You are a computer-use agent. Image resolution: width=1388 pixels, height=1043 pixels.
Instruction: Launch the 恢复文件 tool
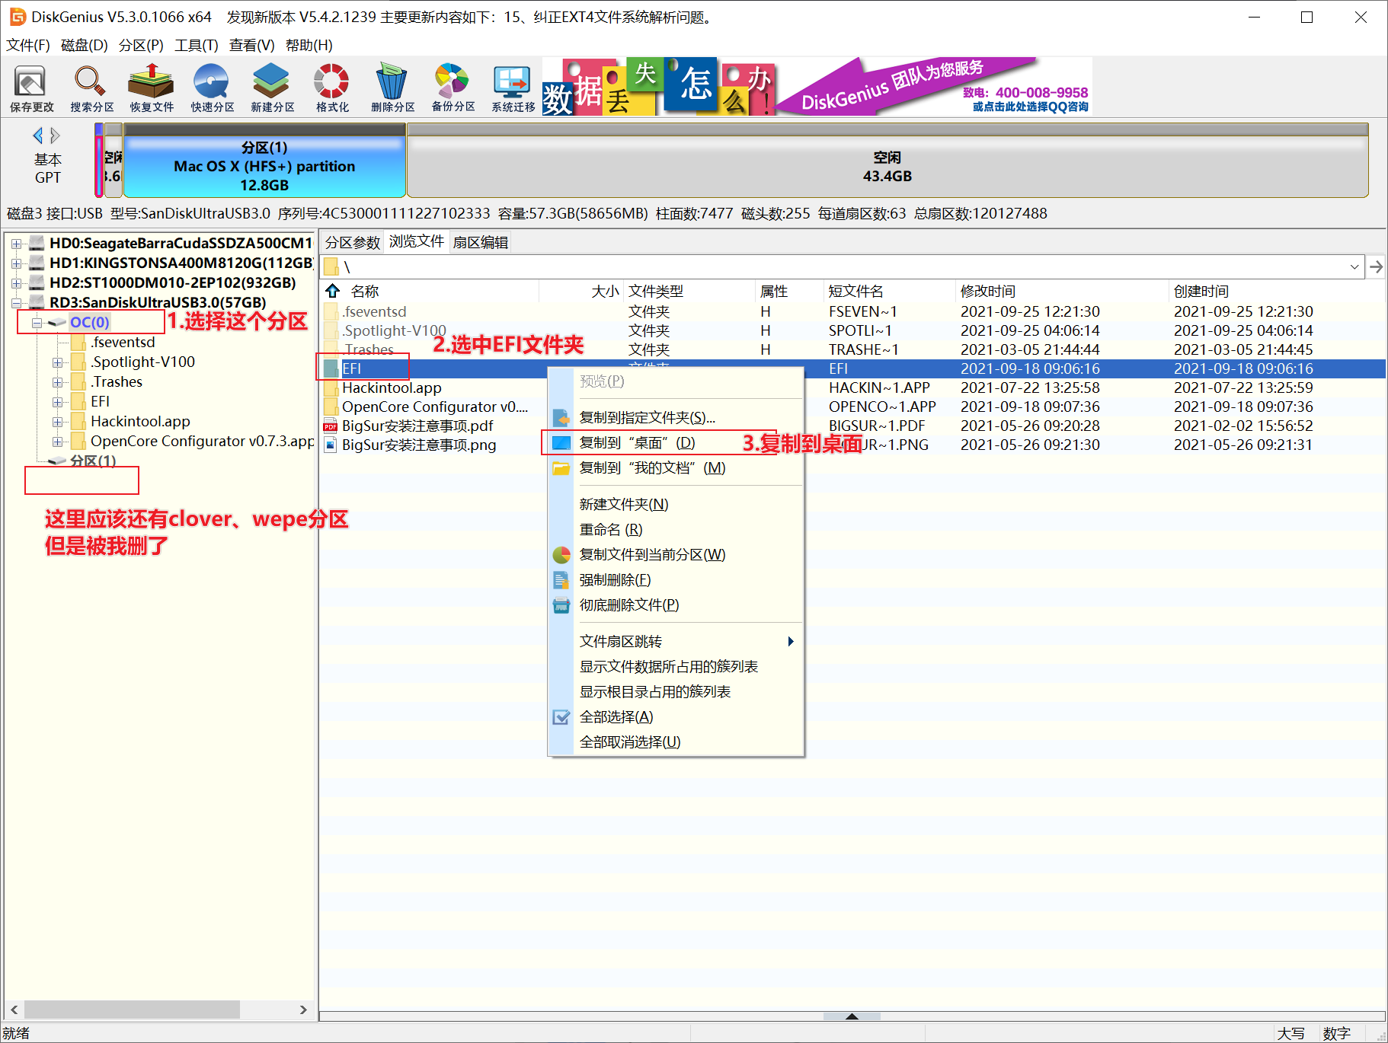pos(152,88)
